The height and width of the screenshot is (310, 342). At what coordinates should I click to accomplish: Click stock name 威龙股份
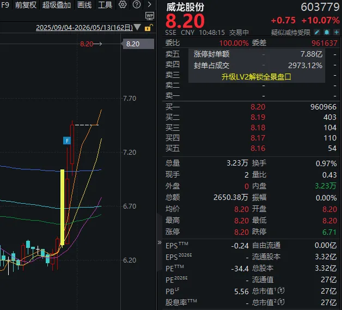coord(185,7)
